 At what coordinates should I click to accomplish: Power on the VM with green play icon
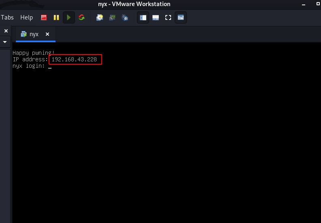point(69,17)
